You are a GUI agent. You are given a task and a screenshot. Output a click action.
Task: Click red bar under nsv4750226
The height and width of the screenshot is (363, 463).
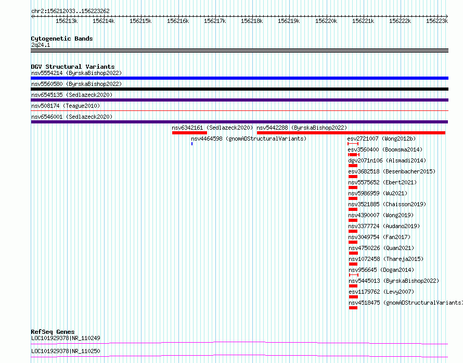click(x=353, y=253)
